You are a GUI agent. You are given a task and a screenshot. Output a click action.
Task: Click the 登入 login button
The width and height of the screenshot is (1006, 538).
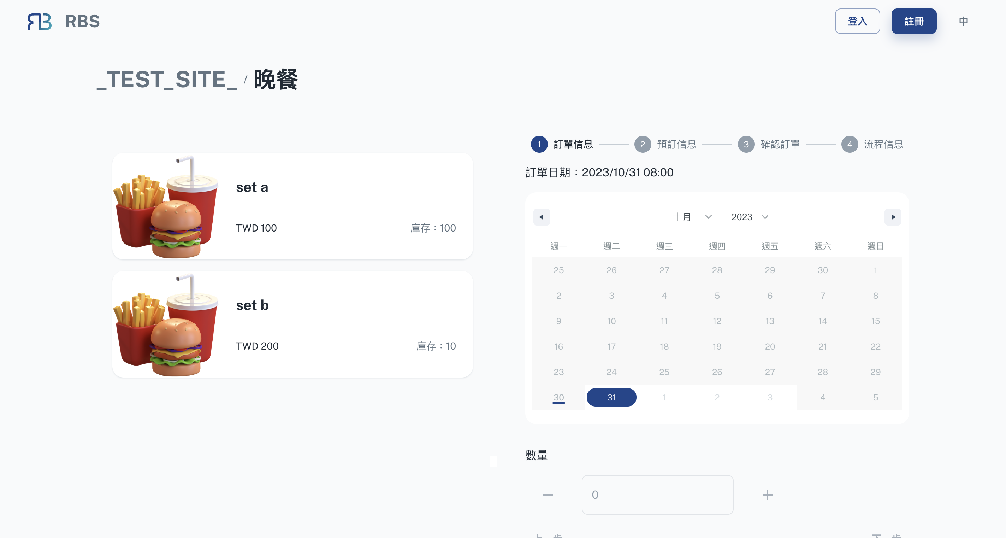[857, 21]
